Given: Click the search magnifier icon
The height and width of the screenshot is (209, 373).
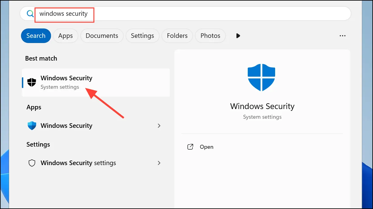Looking at the screenshot, I should tap(30, 14).
